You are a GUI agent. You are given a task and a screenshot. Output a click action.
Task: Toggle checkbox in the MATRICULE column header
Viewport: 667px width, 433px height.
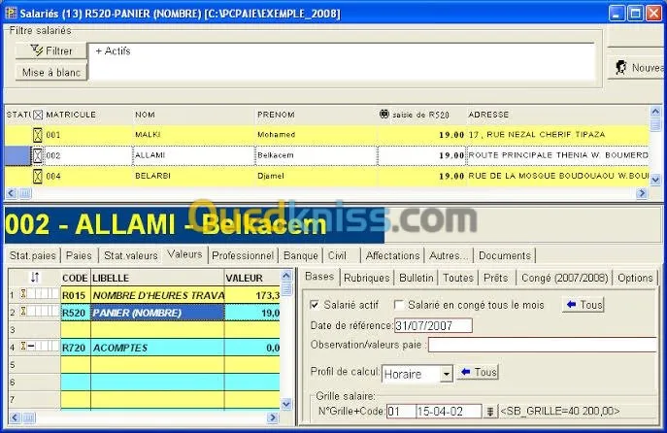(38, 115)
